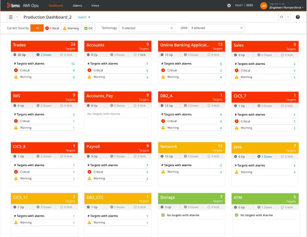This screenshot has width=307, height=237.
Task: Click critical icon in CICS_8 card
Action: coord(16,172)
